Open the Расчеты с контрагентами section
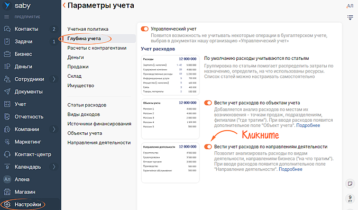The width and height of the screenshot is (358, 210). [97, 48]
